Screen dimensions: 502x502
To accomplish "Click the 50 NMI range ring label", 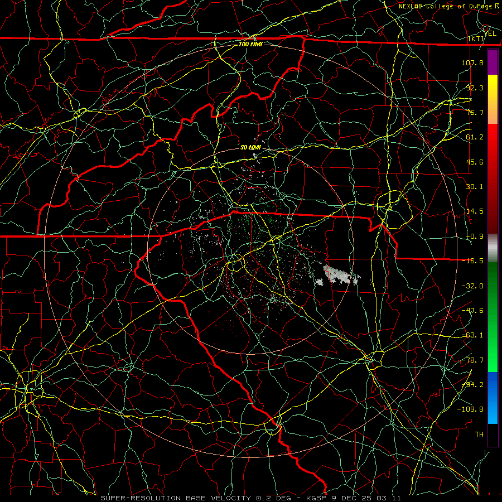I will coord(250,147).
